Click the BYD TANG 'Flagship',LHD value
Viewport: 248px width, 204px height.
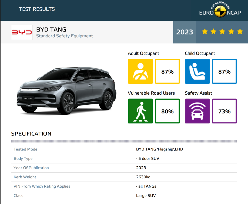click(x=160, y=149)
